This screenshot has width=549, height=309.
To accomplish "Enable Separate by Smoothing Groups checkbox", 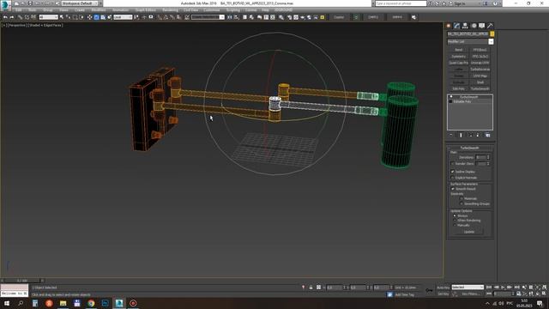I will coord(462,203).
